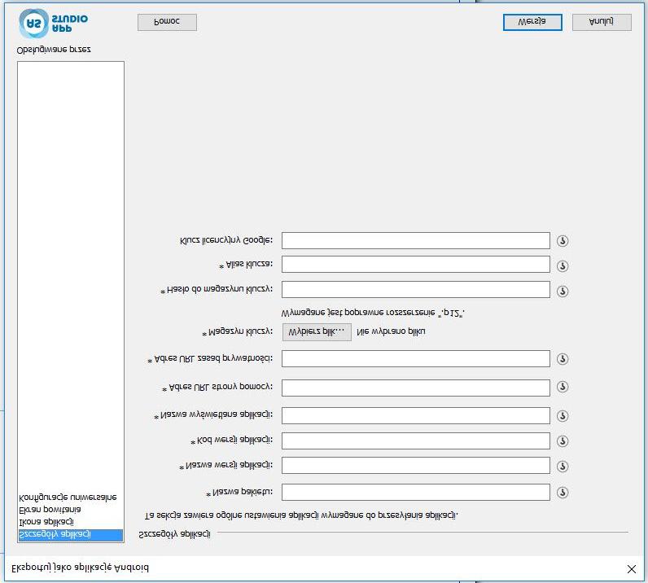Click the 'Wymagane jest poprawne rozszerzenie' message

[373, 313]
